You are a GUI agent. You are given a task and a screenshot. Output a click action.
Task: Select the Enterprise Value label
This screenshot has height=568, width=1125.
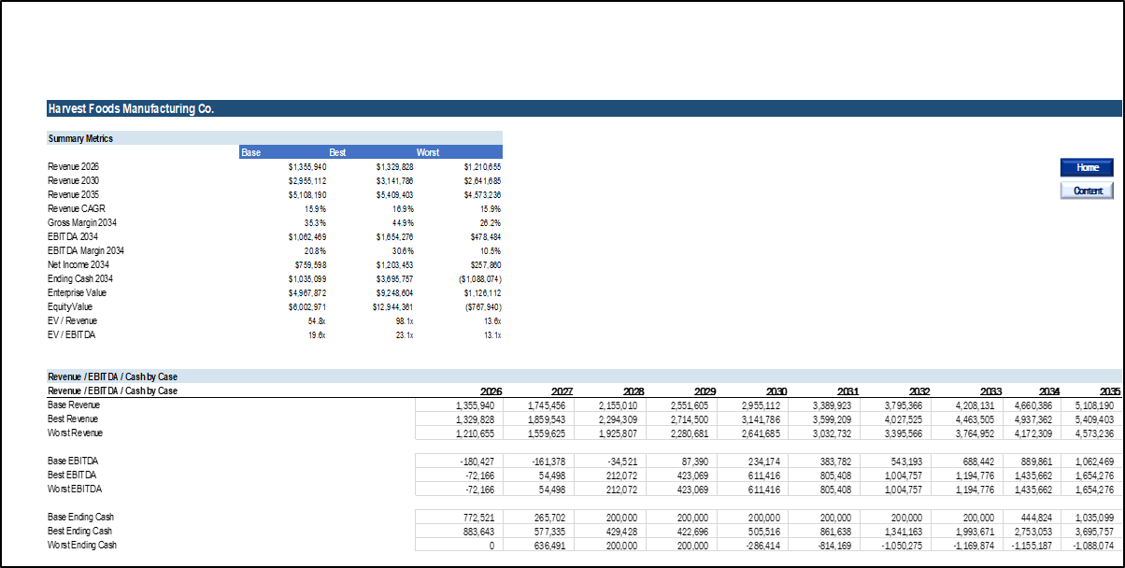[x=76, y=292]
